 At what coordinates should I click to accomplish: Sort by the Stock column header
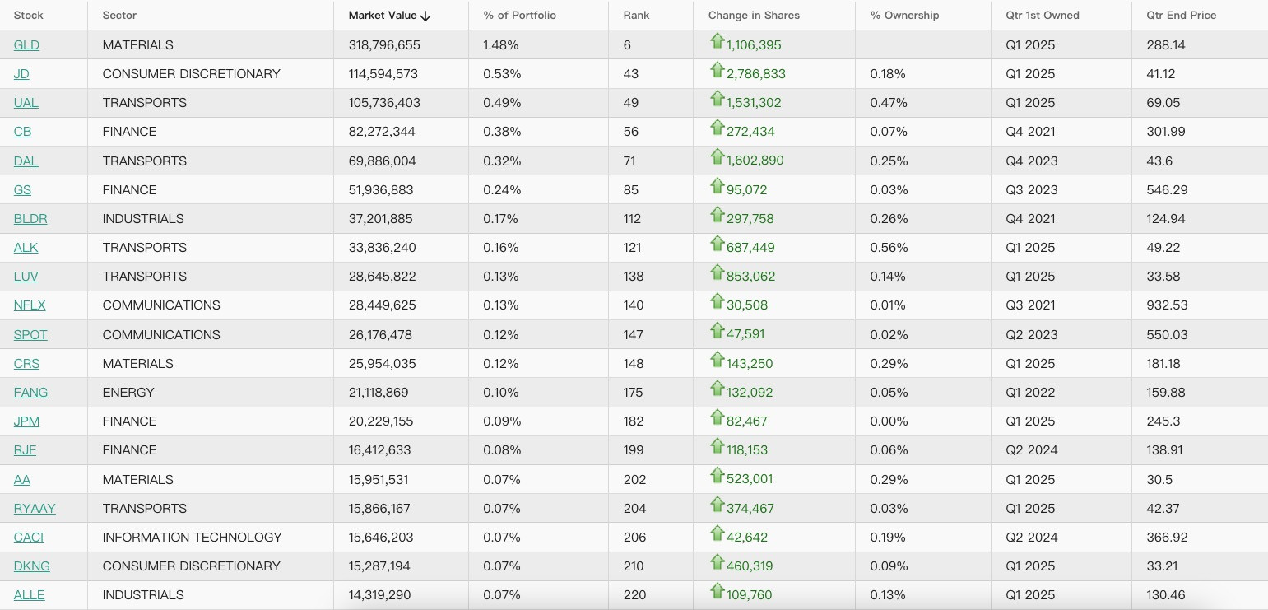click(x=29, y=16)
